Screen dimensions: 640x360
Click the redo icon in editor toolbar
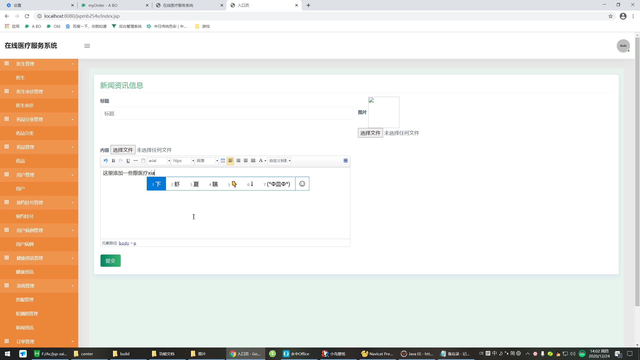[121, 161]
